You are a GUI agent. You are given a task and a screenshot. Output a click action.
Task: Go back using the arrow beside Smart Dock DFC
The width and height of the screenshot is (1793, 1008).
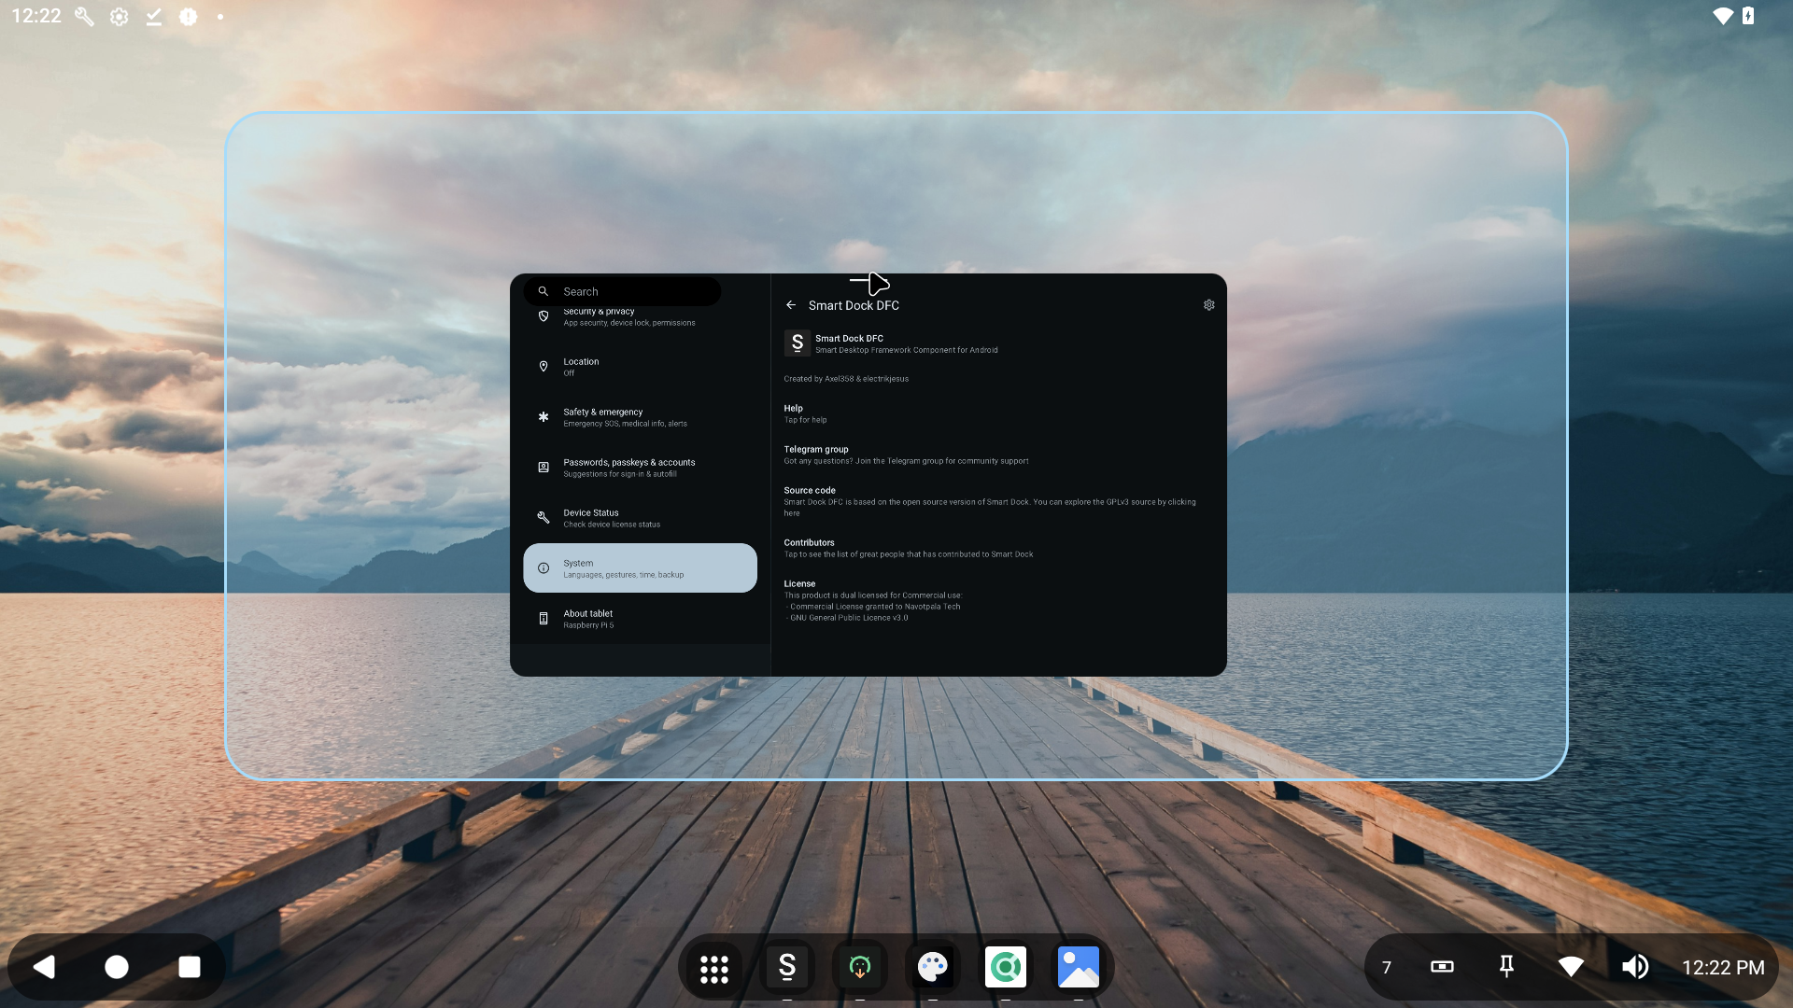791,305
